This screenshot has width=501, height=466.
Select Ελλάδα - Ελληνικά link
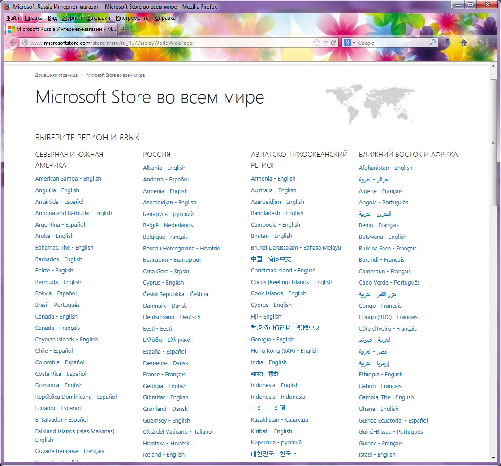[x=167, y=340]
